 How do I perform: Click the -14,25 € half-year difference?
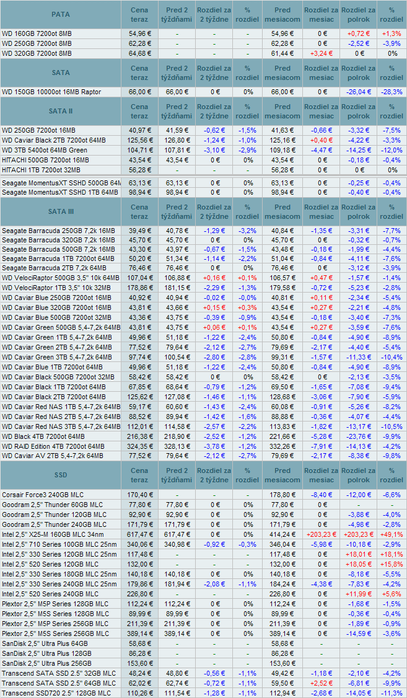point(358,150)
